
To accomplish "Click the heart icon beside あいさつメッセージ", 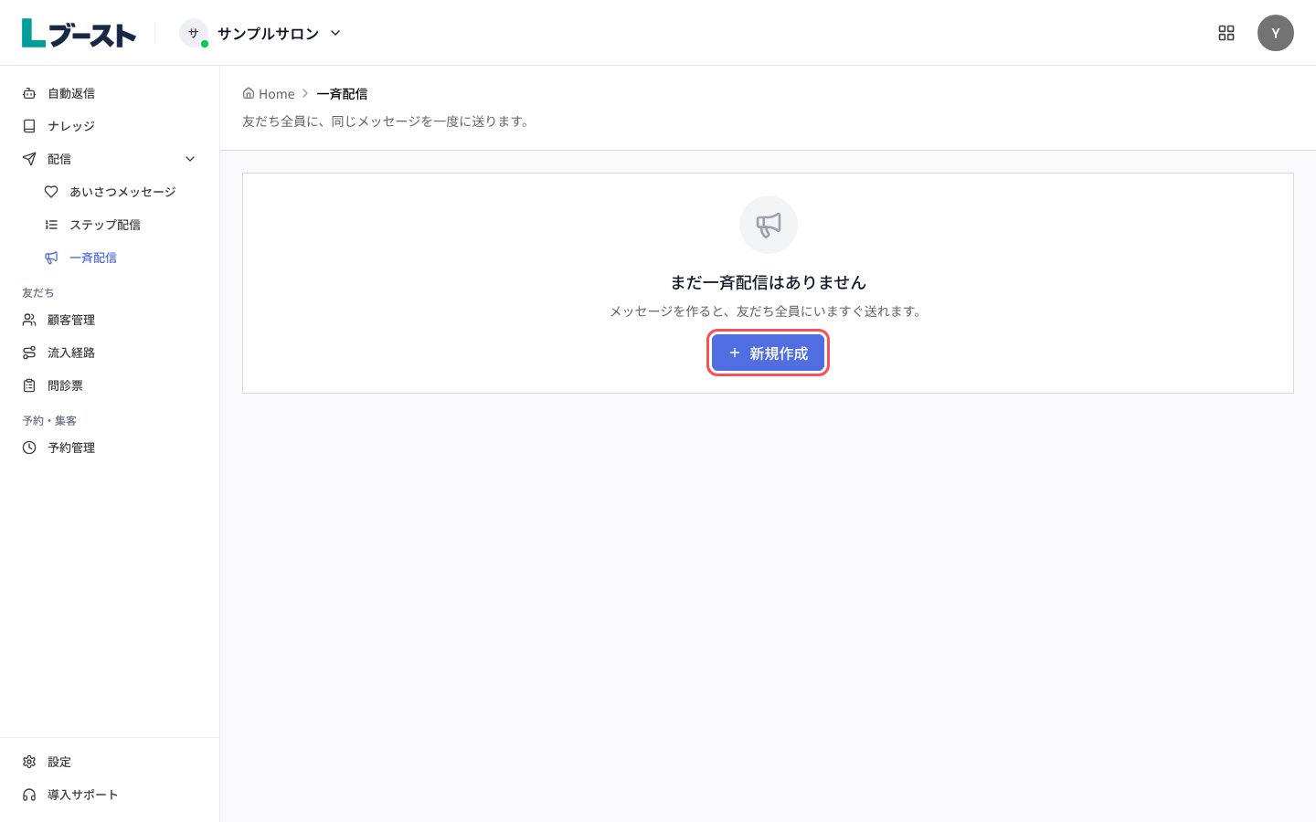I will pyautogui.click(x=51, y=192).
